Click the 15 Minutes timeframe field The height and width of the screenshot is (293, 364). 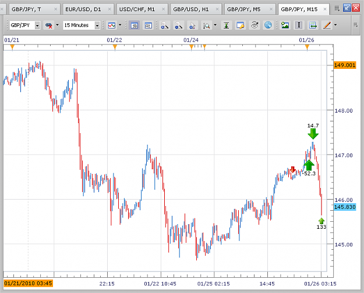(79, 25)
